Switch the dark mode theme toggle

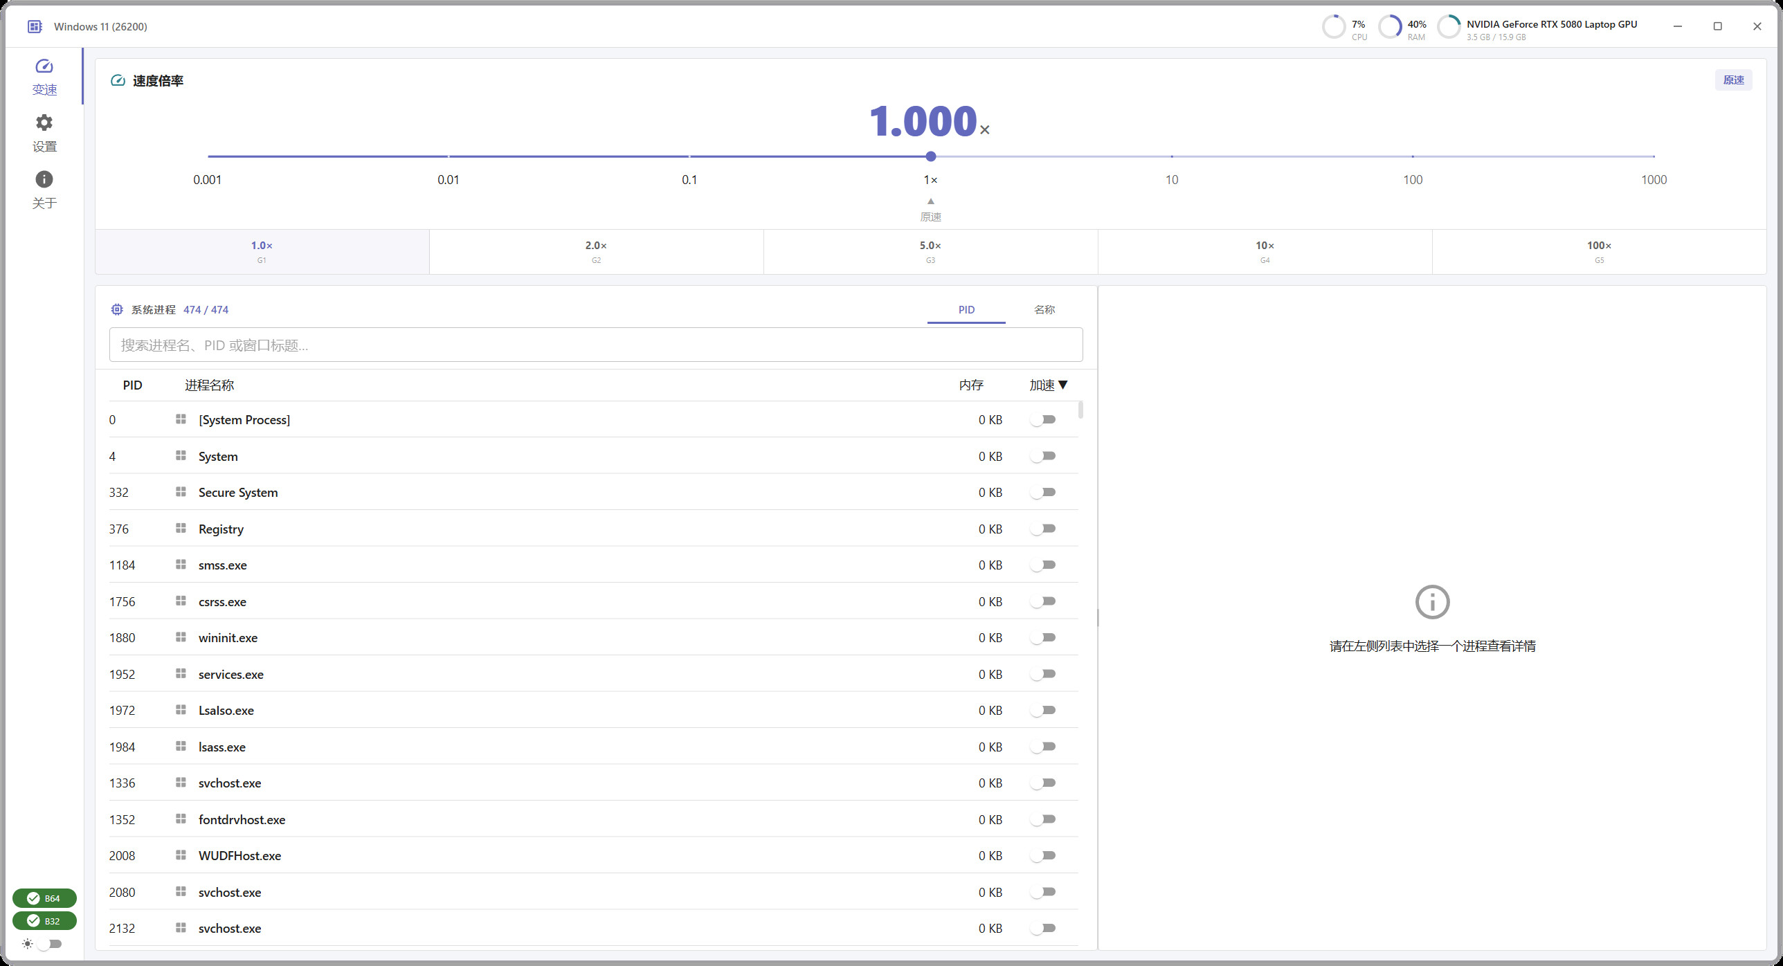[x=50, y=944]
